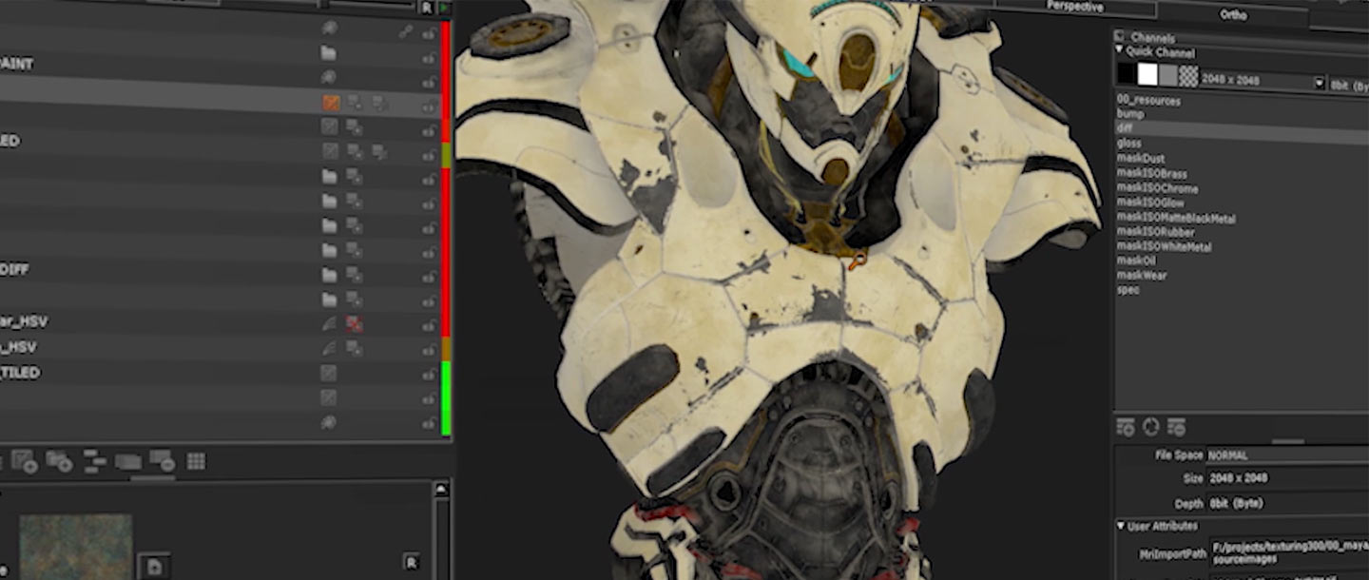The image size is (1369, 580).
Task: Toggle the lock on the selected layer
Action: (x=430, y=106)
